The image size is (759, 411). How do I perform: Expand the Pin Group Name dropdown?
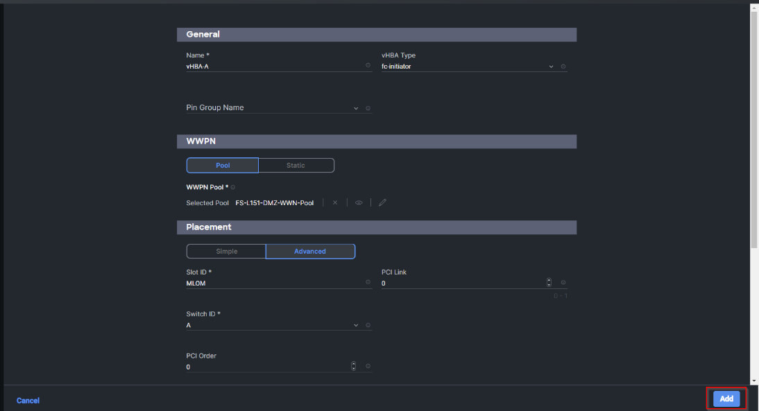point(356,108)
